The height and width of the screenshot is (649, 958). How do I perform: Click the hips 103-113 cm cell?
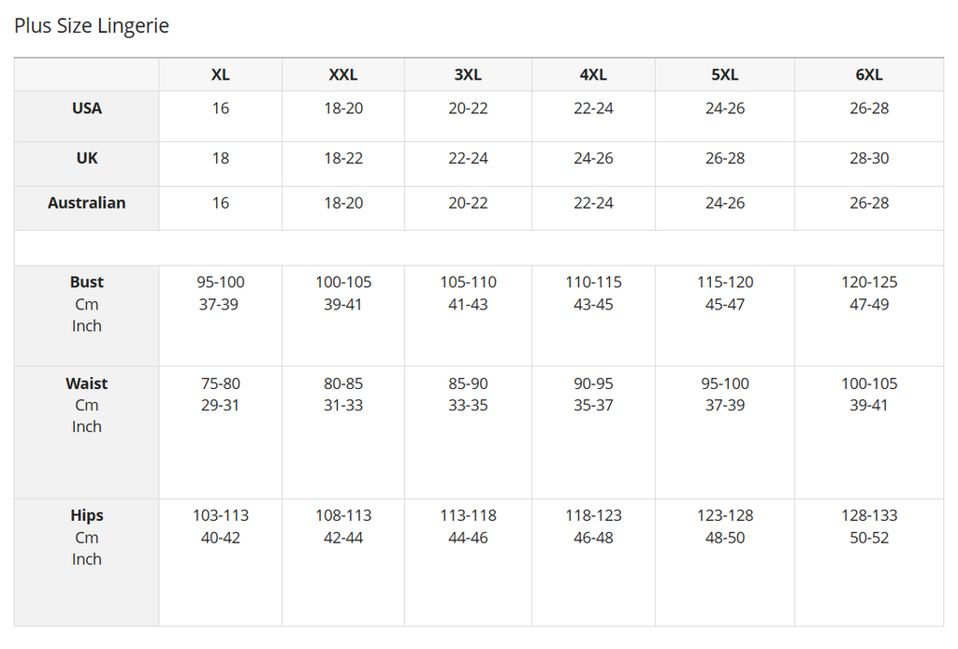221,515
